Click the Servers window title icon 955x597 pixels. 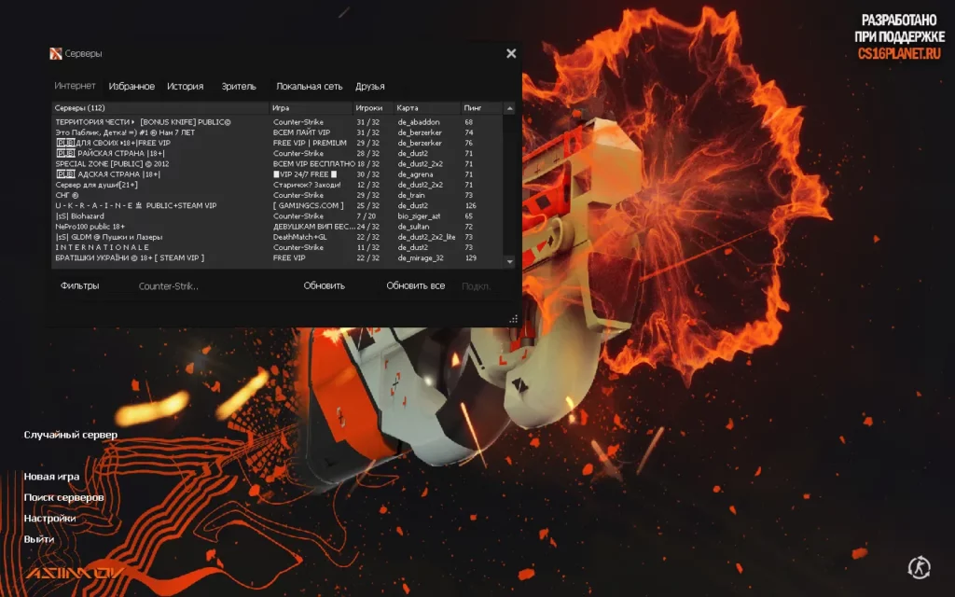pos(56,53)
